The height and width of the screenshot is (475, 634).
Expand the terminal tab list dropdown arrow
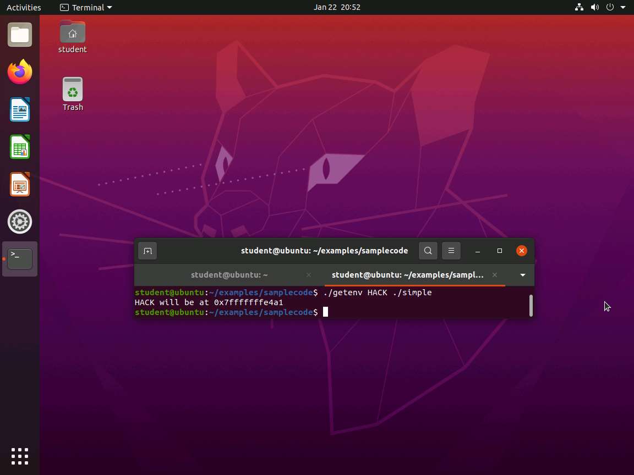pos(523,275)
